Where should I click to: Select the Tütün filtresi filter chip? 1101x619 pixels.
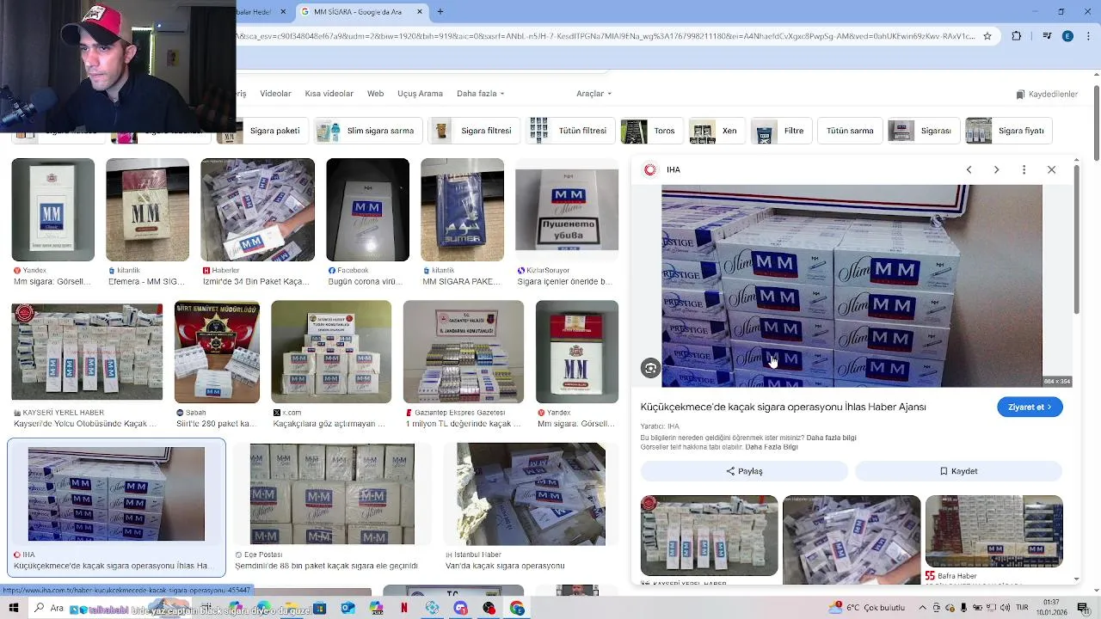(x=569, y=131)
